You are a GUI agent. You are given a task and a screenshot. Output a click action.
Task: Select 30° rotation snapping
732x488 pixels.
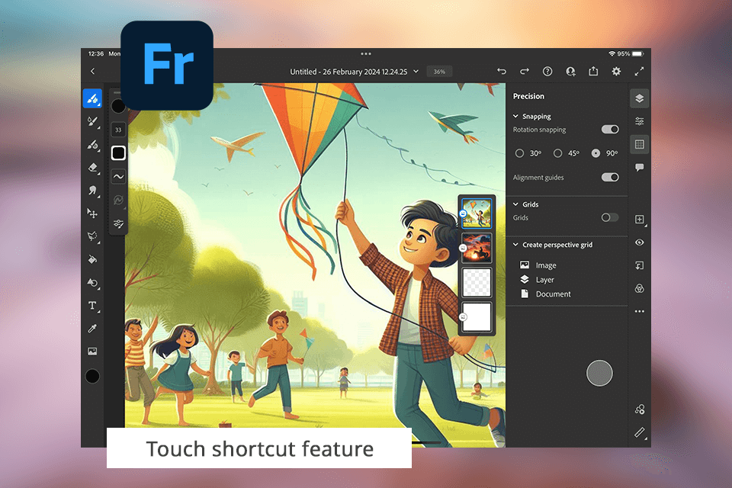pyautogui.click(x=519, y=153)
